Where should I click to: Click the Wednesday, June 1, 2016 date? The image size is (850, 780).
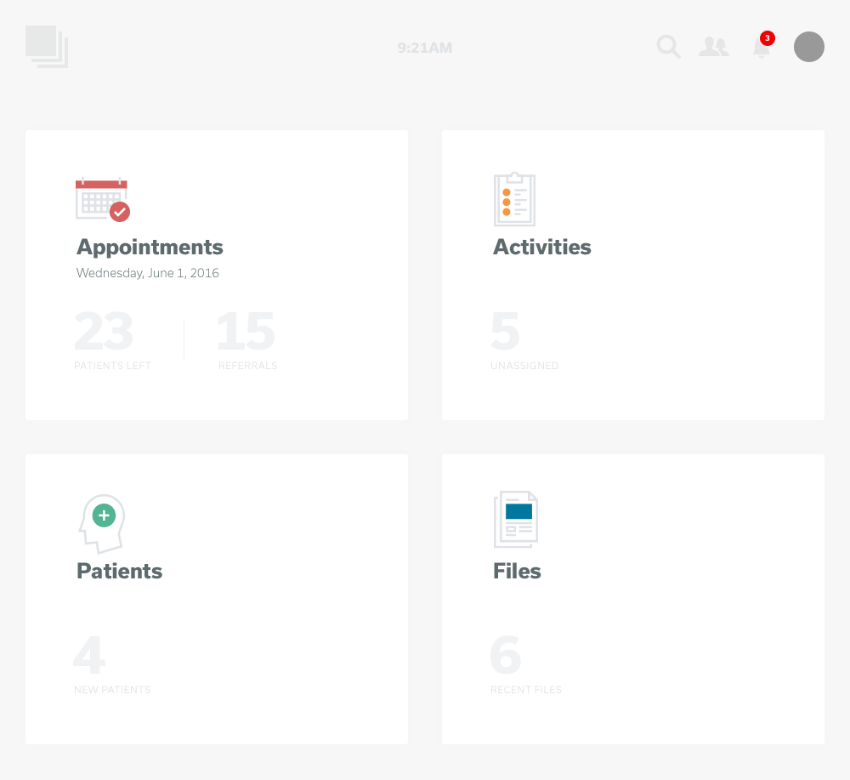tap(148, 274)
